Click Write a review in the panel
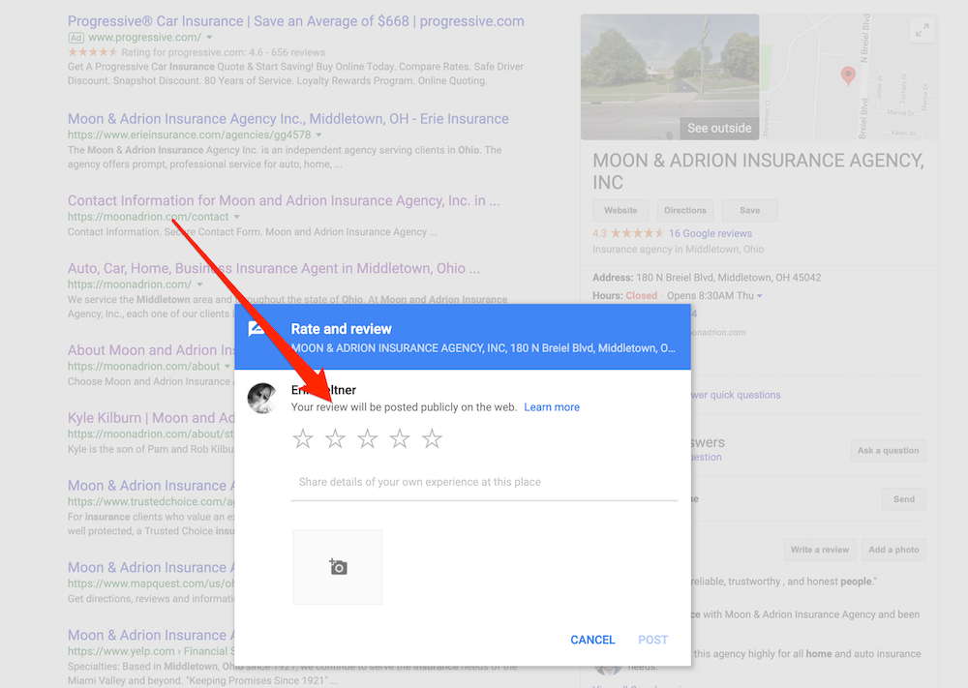The height and width of the screenshot is (688, 968). pyautogui.click(x=820, y=550)
